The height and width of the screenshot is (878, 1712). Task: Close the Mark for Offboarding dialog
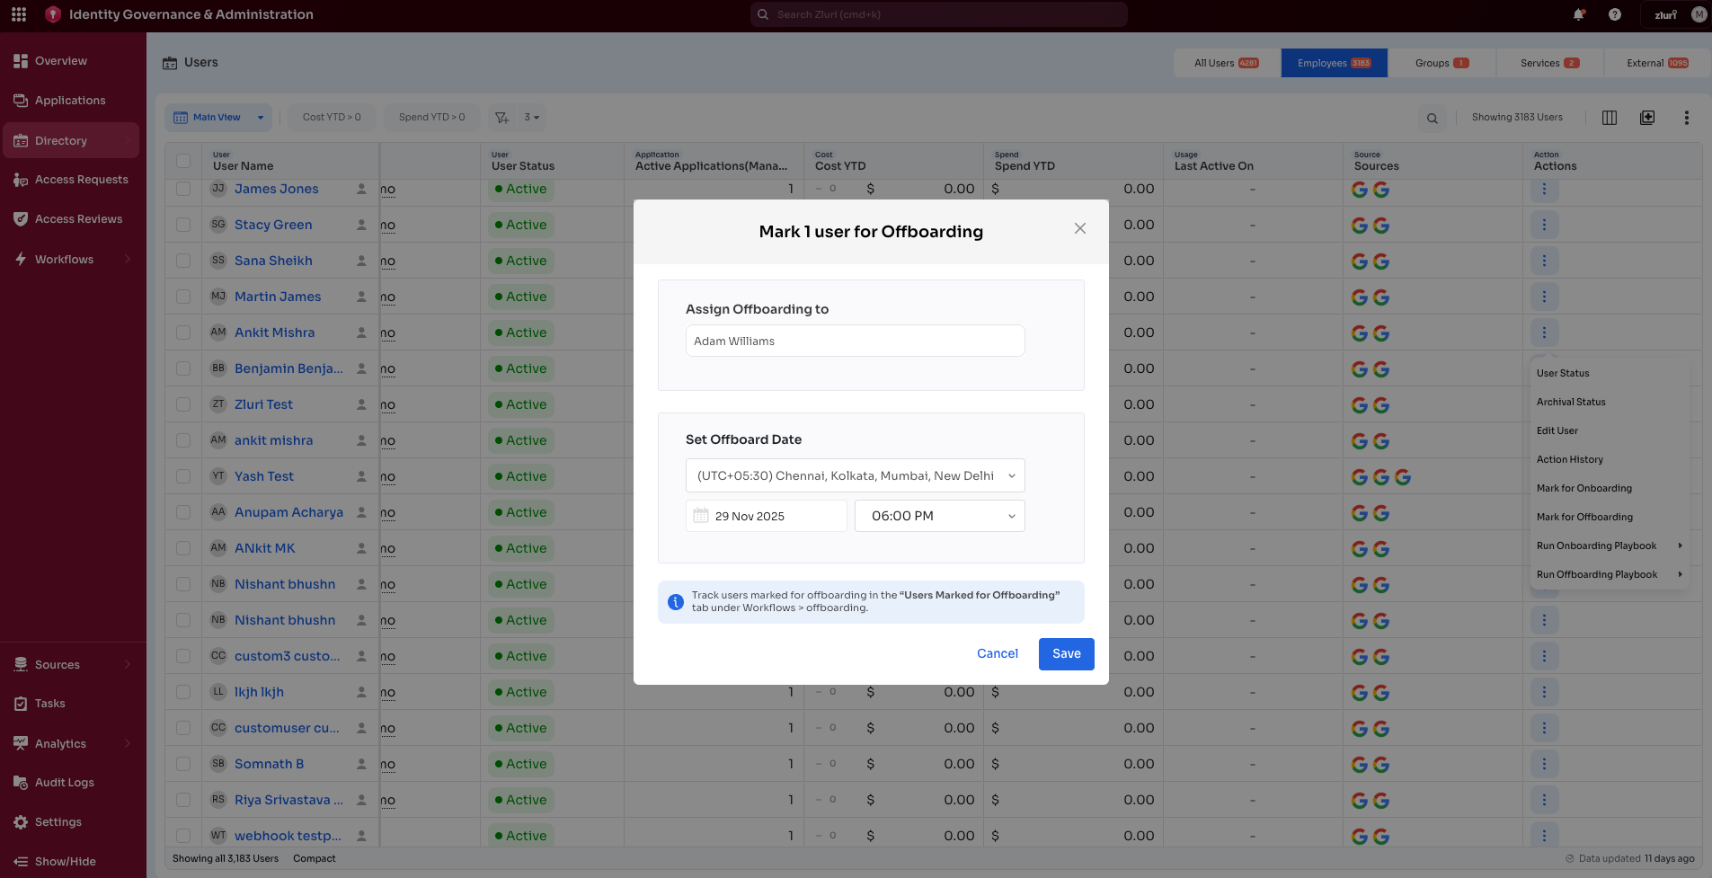point(1080,228)
